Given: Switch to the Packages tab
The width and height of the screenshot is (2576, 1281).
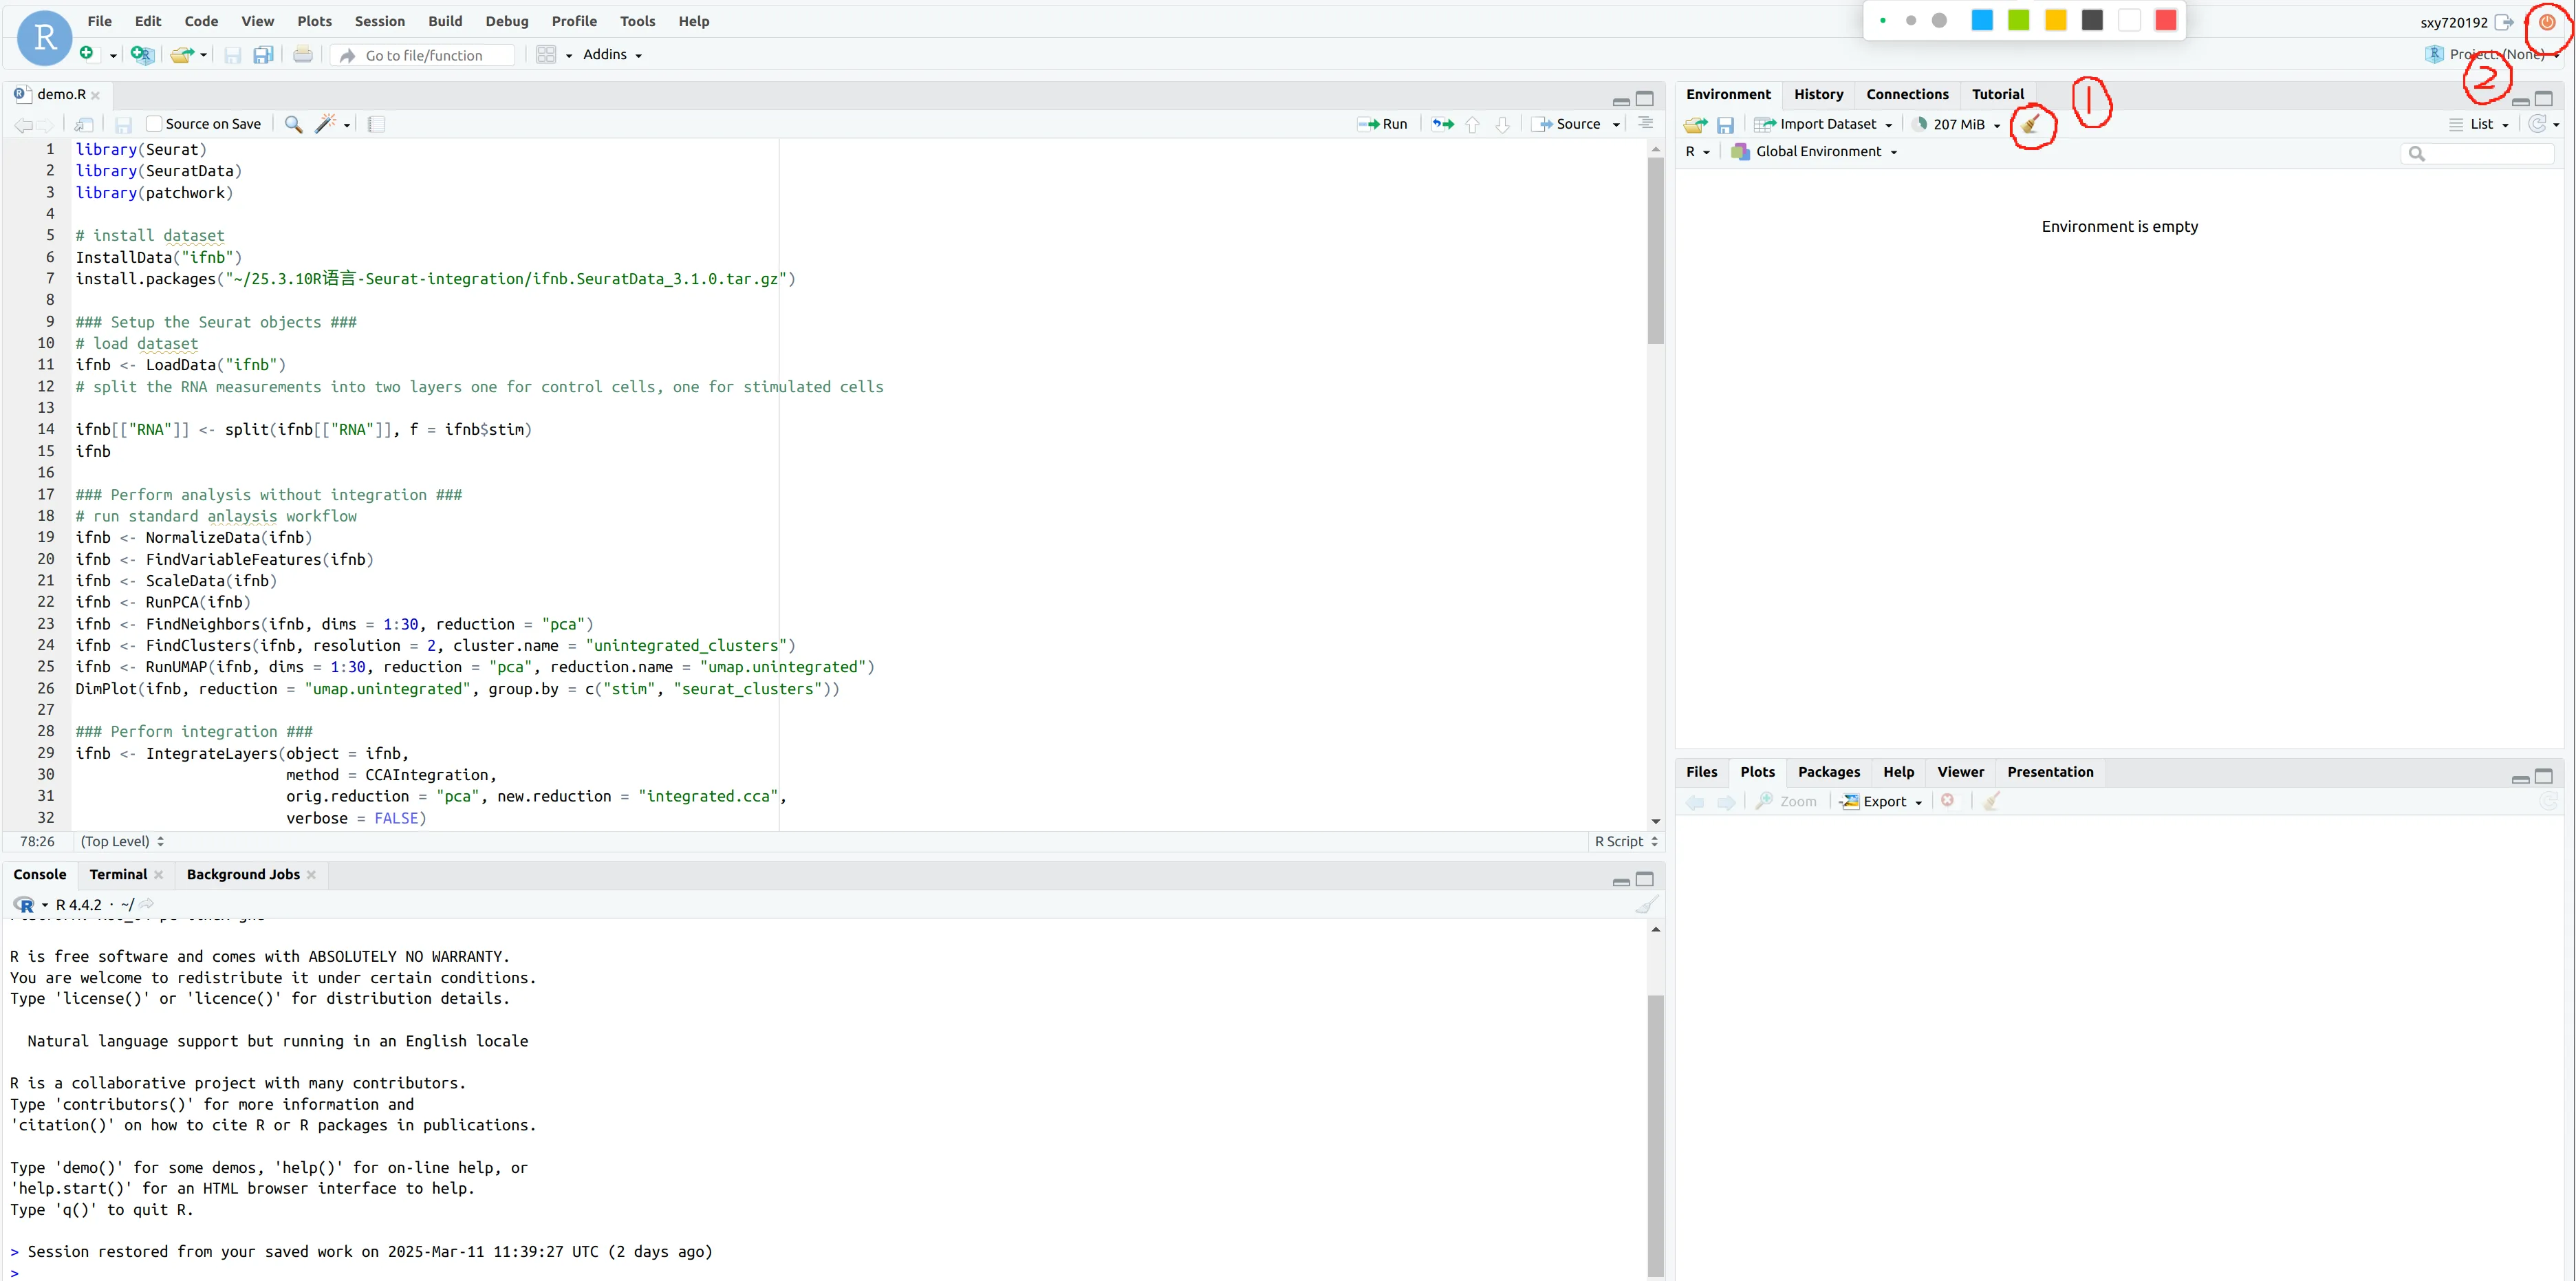Looking at the screenshot, I should pos(1828,772).
